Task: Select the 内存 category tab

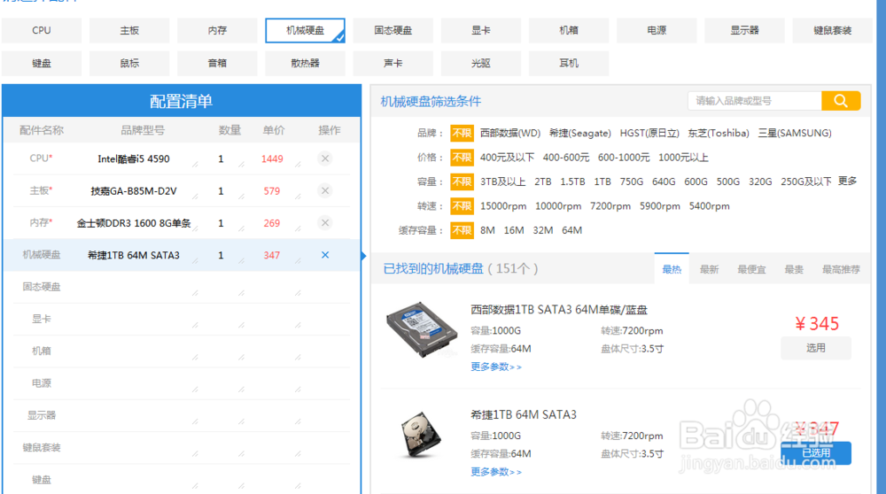Action: (x=217, y=30)
